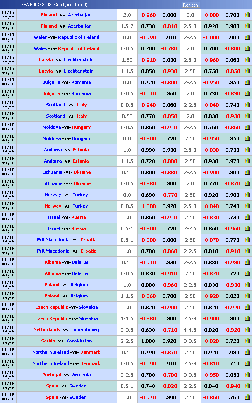Screen dimensions: 252x403
Task: Open chart icon for Norway-Turkey 0-0.5 handicap row
Action: pyautogui.click(x=247, y=206)
